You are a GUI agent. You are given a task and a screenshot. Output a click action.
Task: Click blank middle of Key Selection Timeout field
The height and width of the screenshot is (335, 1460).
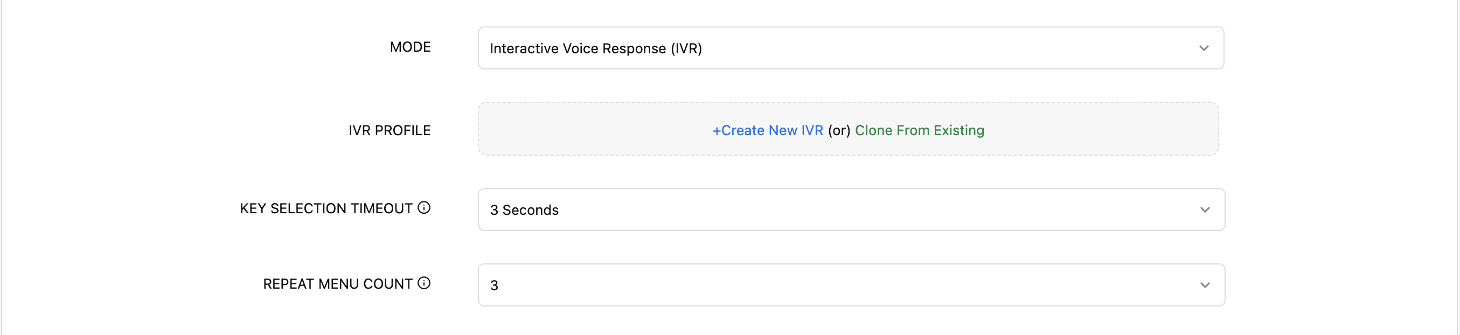click(x=850, y=210)
